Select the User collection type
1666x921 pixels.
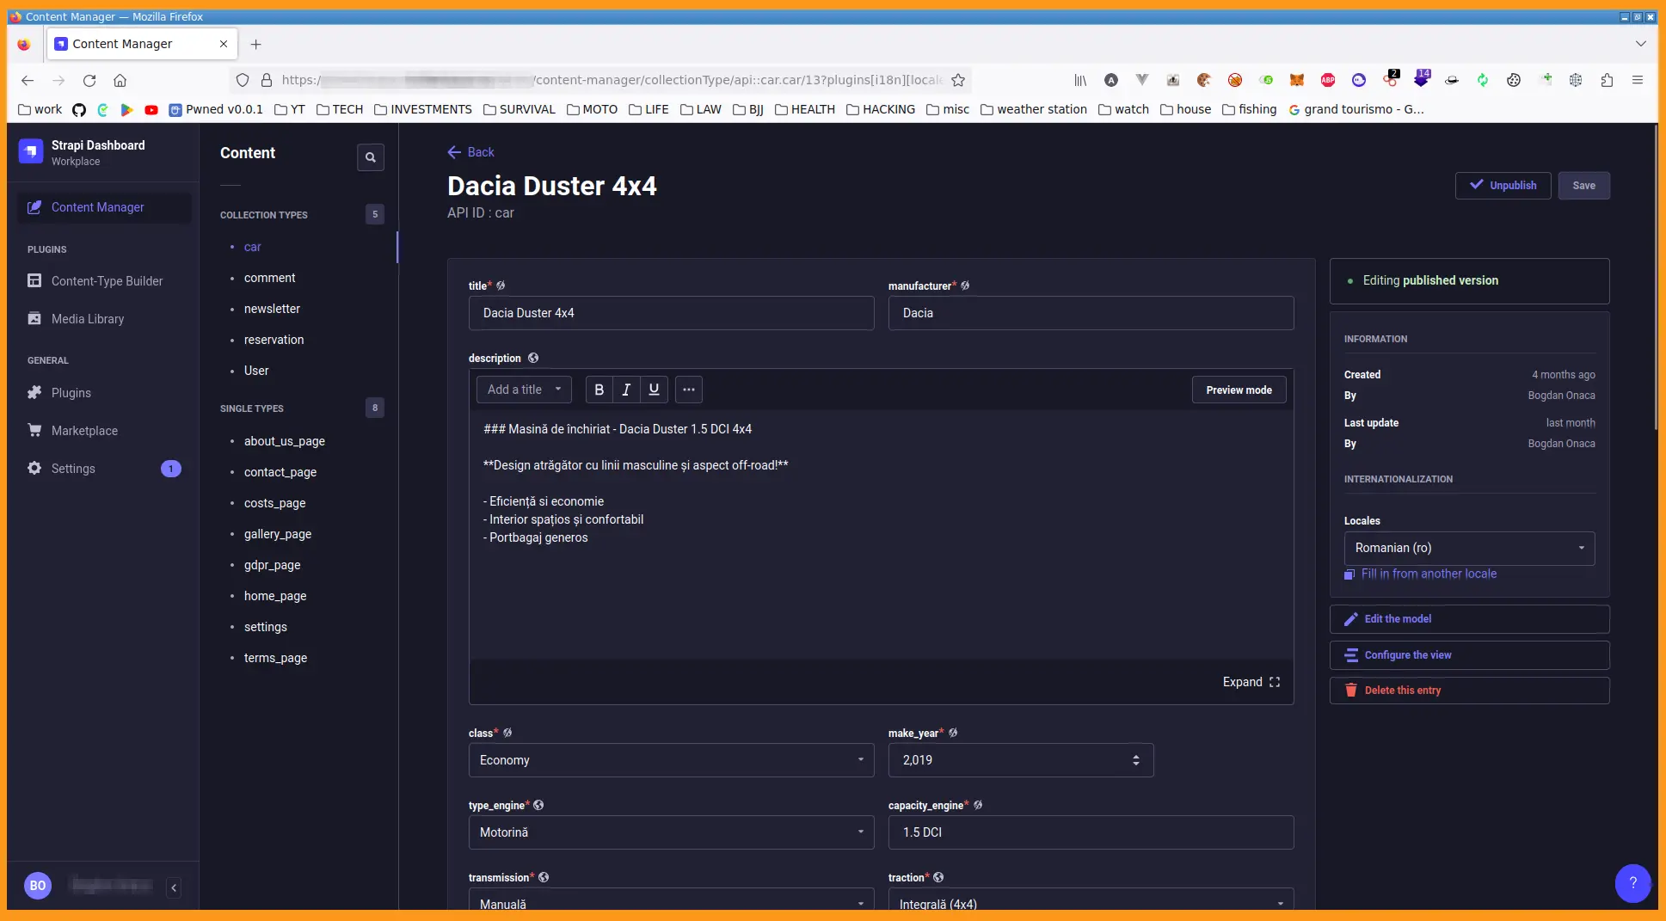256,371
